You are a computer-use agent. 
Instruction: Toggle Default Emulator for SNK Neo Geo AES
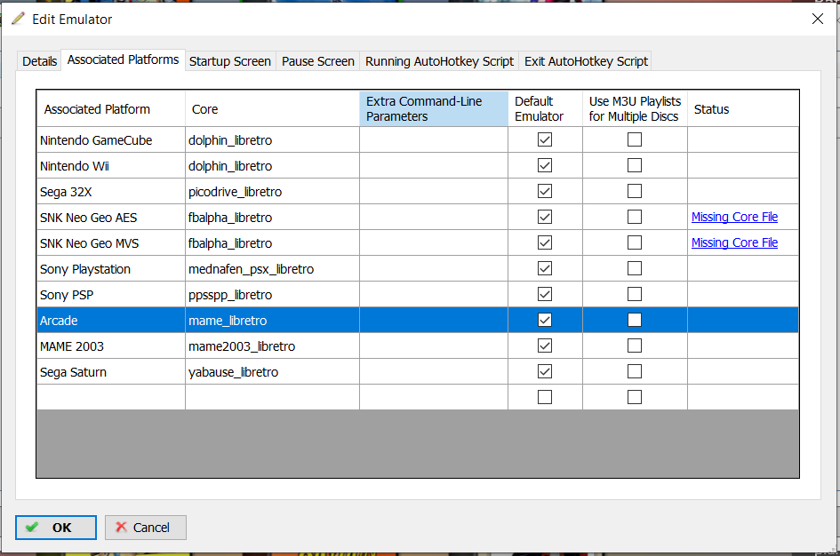(545, 217)
